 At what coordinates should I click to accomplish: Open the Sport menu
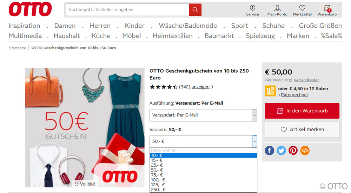click(239, 26)
